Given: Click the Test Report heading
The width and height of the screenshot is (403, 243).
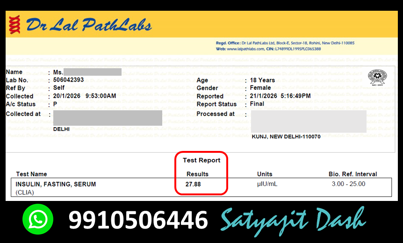Looking at the screenshot, I should 201,160.
